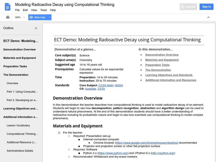Print the document with printer icon
This screenshot has width=216, height=162.
tap(8, 17)
